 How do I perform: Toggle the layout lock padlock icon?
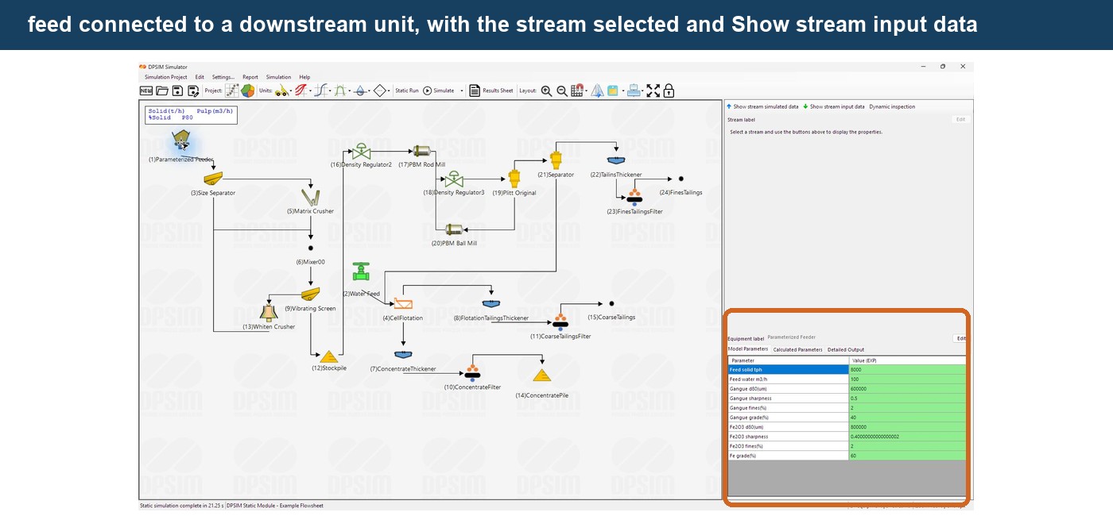(x=669, y=90)
